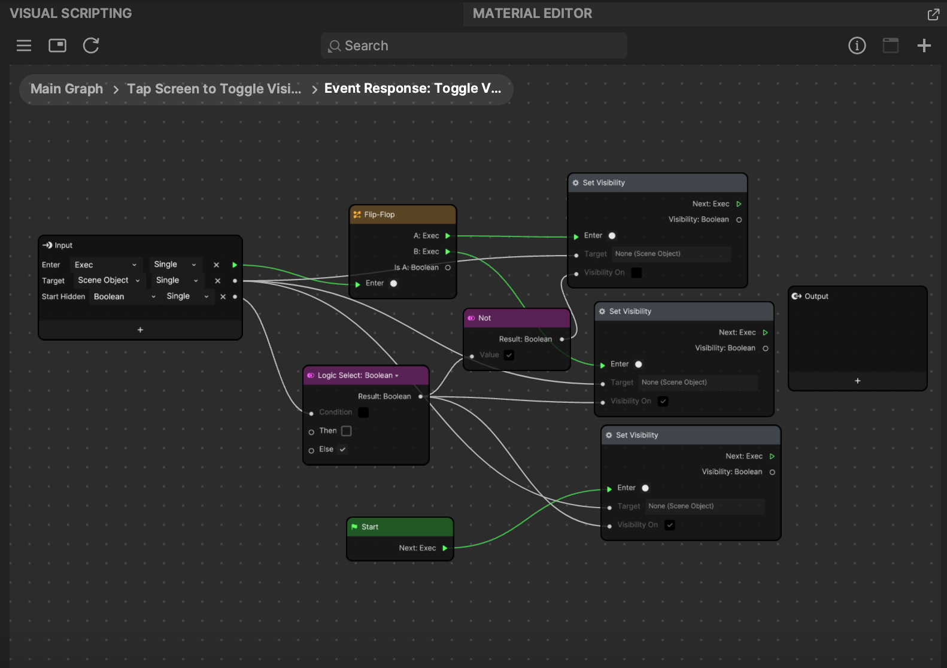This screenshot has width=947, height=668.
Task: Select the Not node header
Action: point(517,318)
